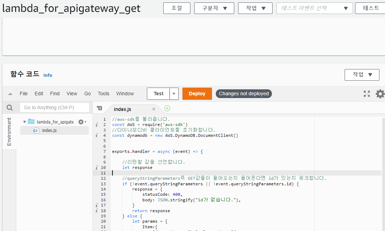This screenshot has width=385, height=231.
Task: Open the 작업 dropdown in 함수 코드 panel
Action: pyautogui.click(x=362, y=75)
